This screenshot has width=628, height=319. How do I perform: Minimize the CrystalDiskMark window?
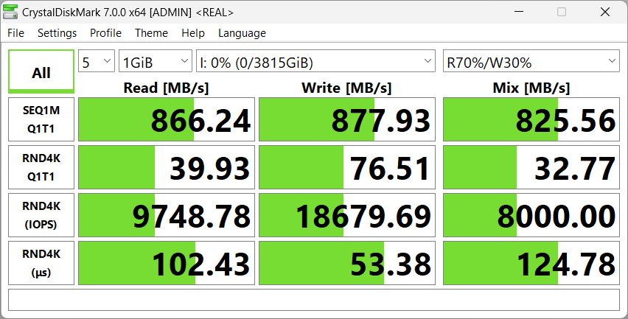519,12
